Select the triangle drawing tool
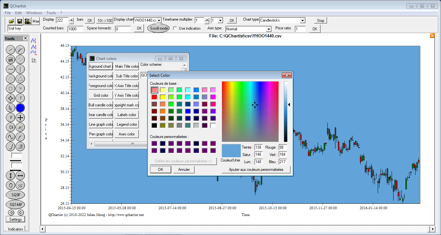The image size is (441, 235). tap(20, 79)
